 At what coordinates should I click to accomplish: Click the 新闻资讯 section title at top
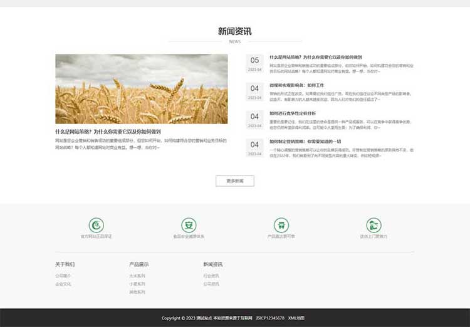point(235,31)
